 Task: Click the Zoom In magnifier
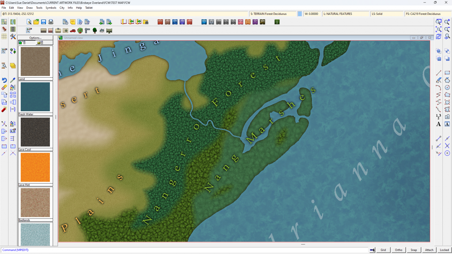click(x=447, y=22)
